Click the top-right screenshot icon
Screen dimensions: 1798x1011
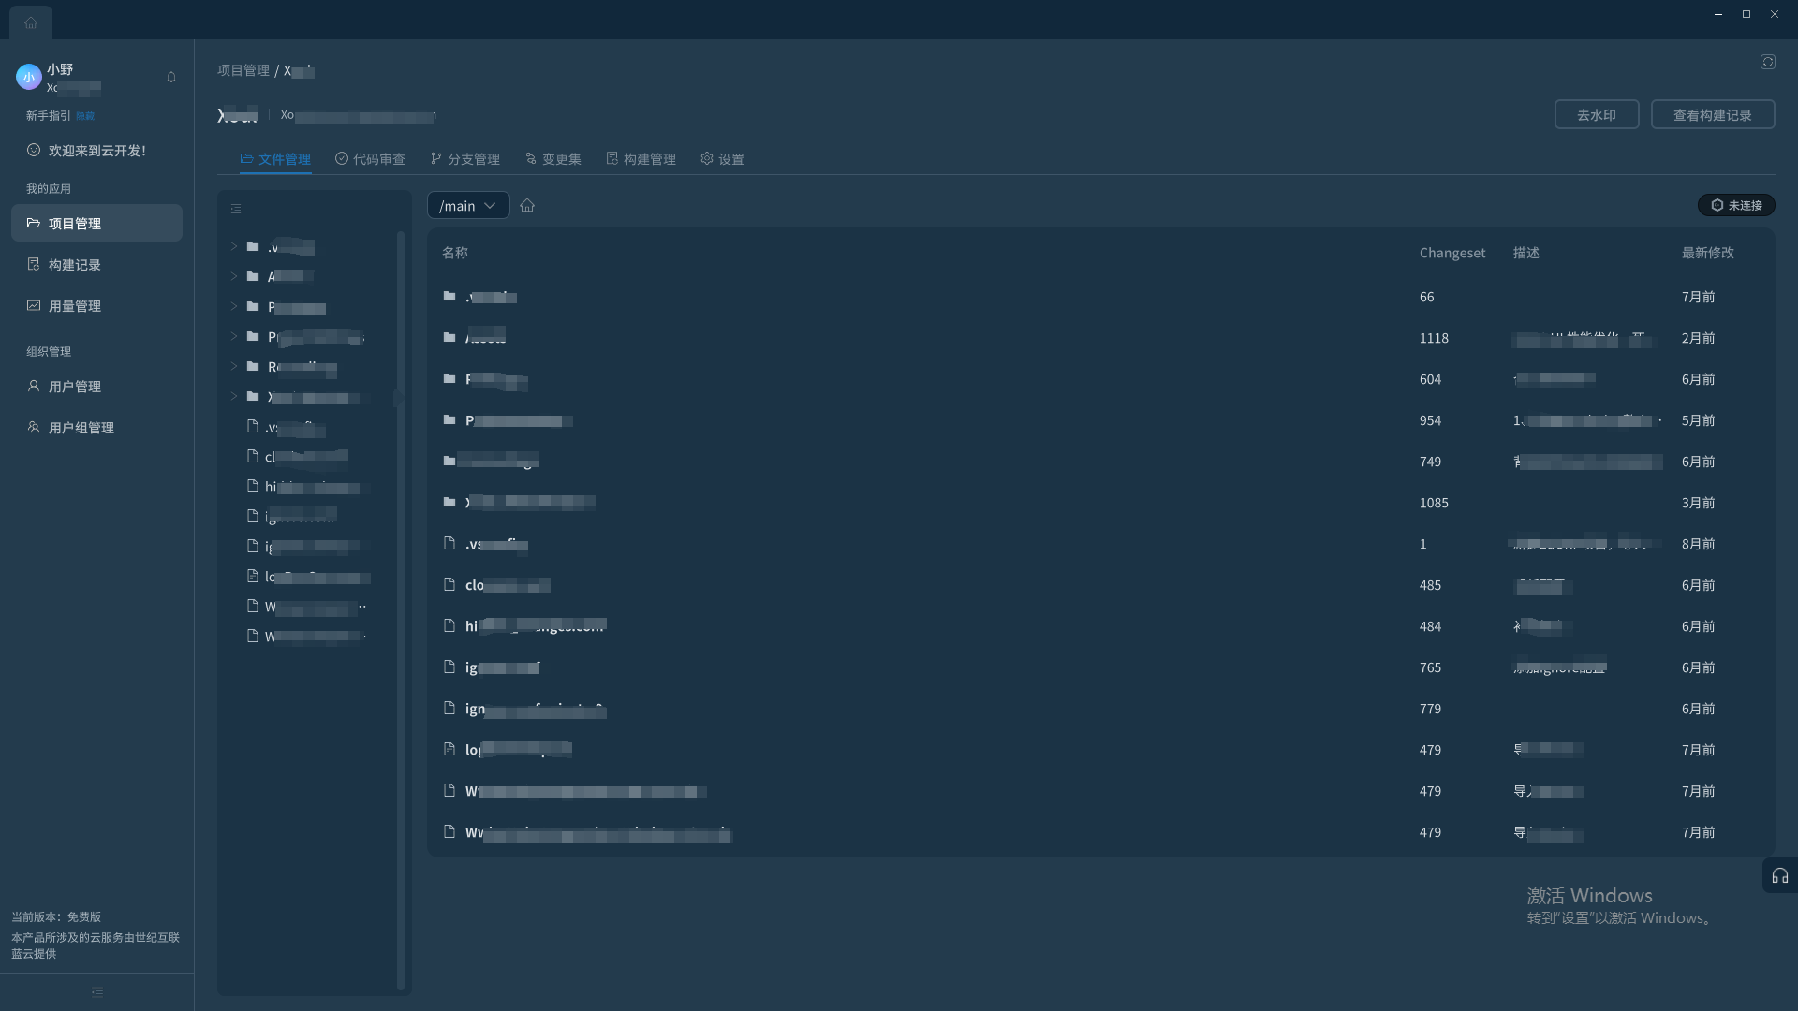pos(1767,62)
